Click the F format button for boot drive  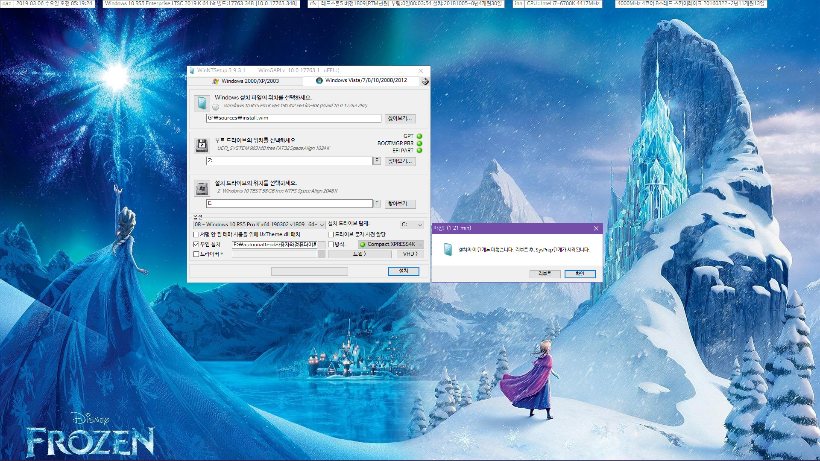click(x=377, y=161)
